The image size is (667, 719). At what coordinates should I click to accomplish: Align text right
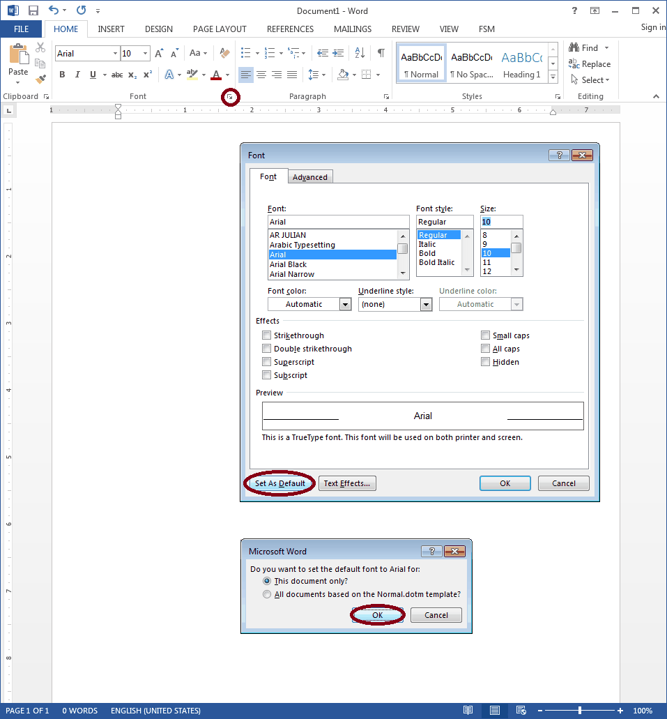(277, 75)
